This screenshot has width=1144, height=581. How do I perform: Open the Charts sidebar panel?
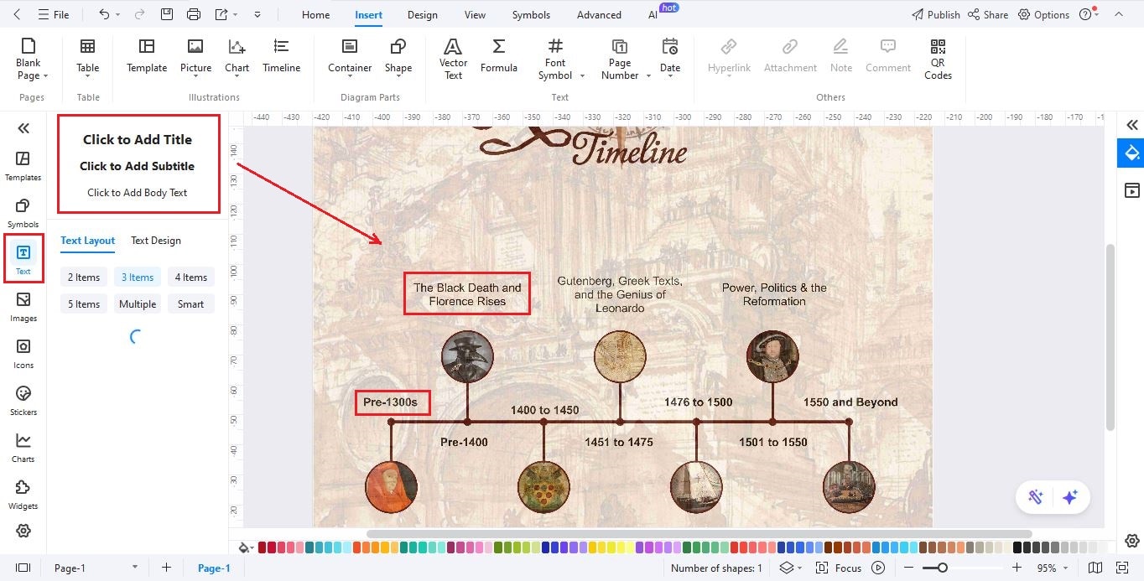click(23, 448)
